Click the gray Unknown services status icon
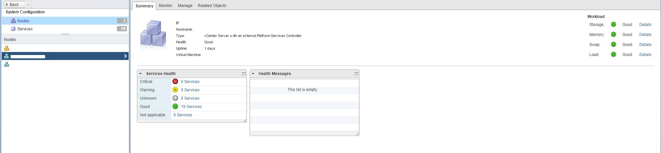 175,98
